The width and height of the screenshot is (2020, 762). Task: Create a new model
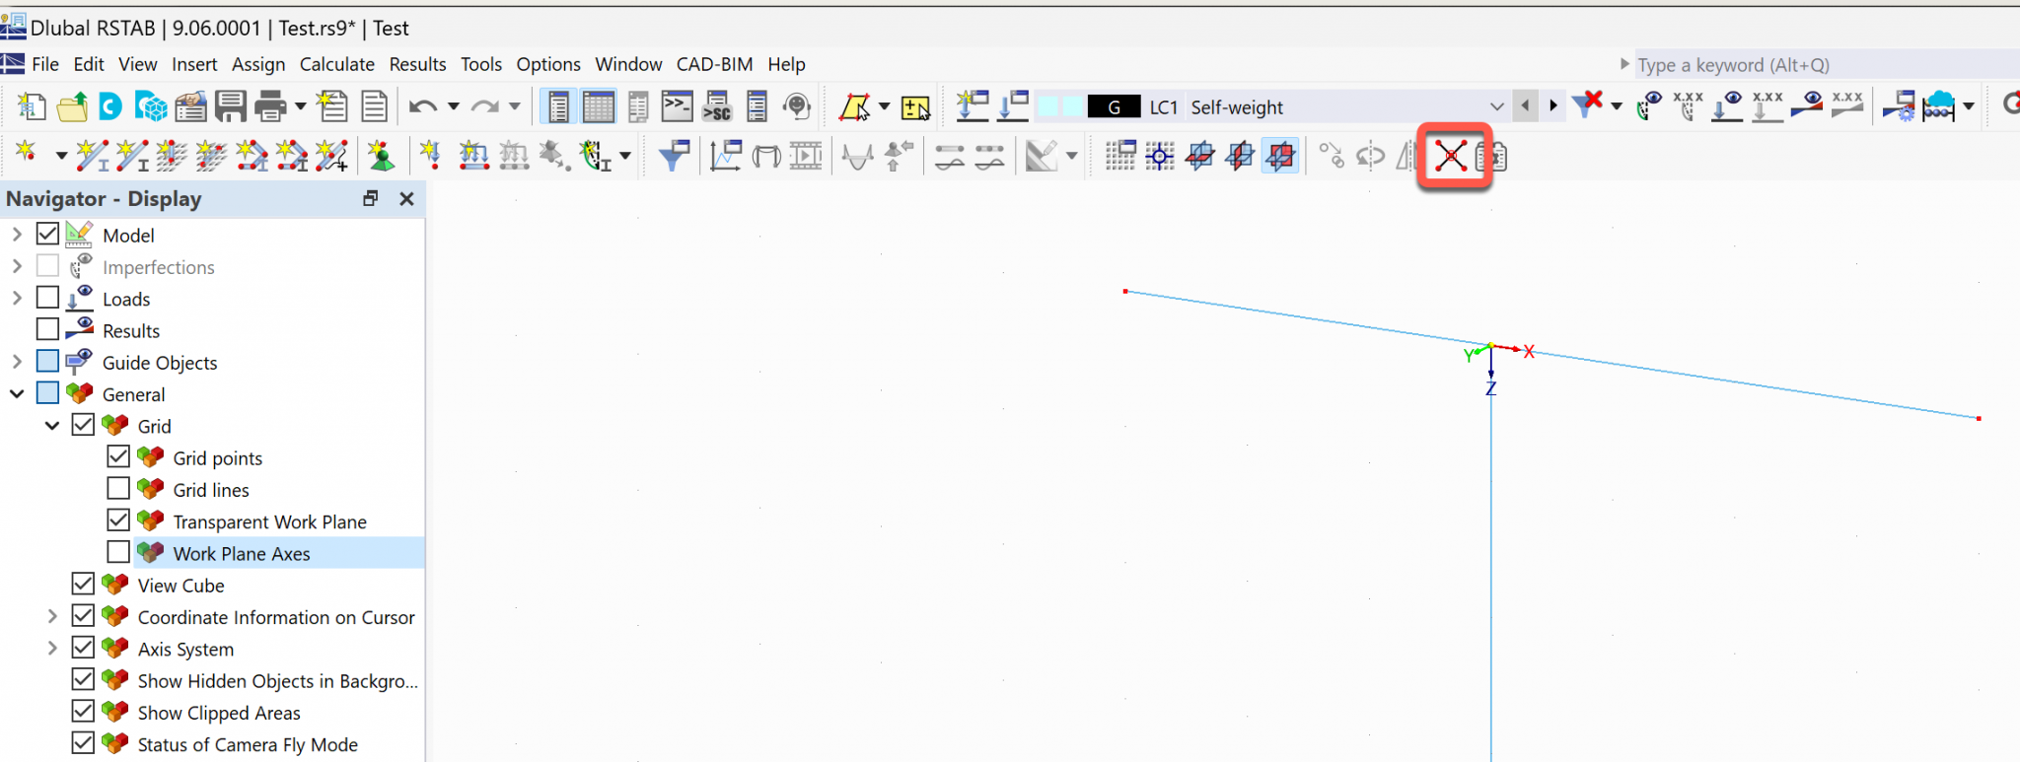pyautogui.click(x=32, y=106)
